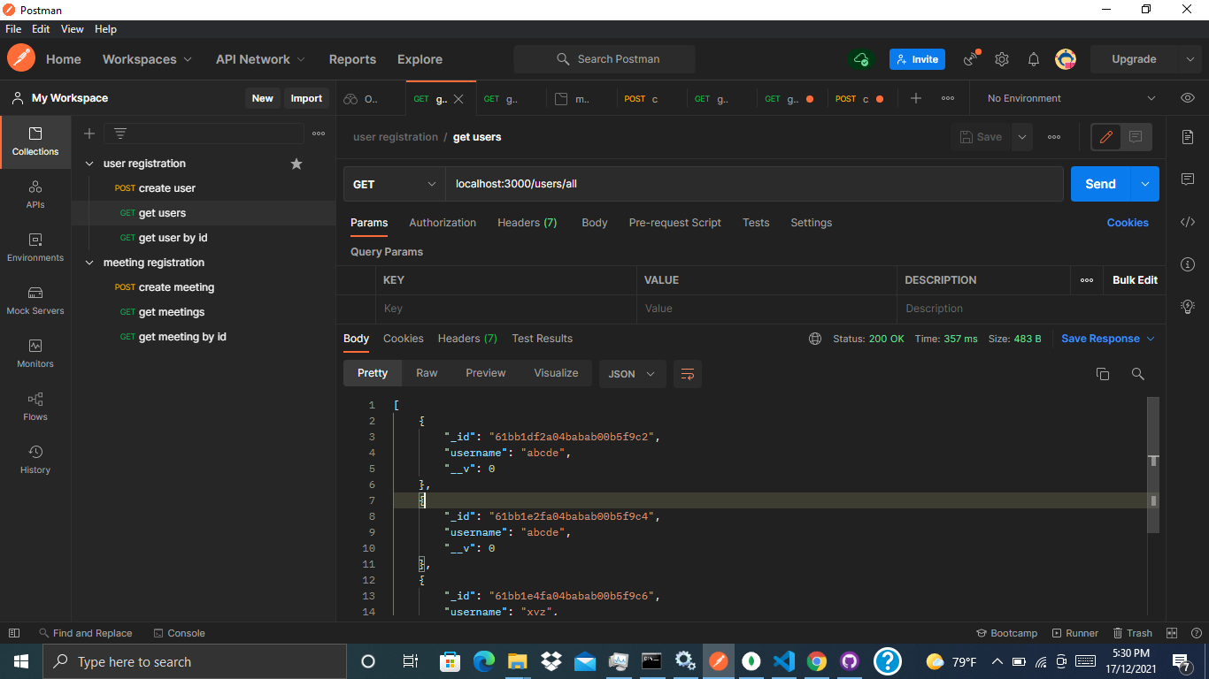Open the History sidebar panel
The width and height of the screenshot is (1209, 679).
35,460
